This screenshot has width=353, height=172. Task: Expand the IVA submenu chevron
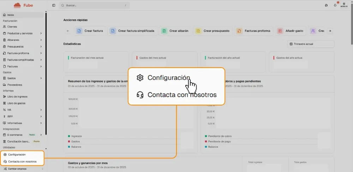coord(41,110)
